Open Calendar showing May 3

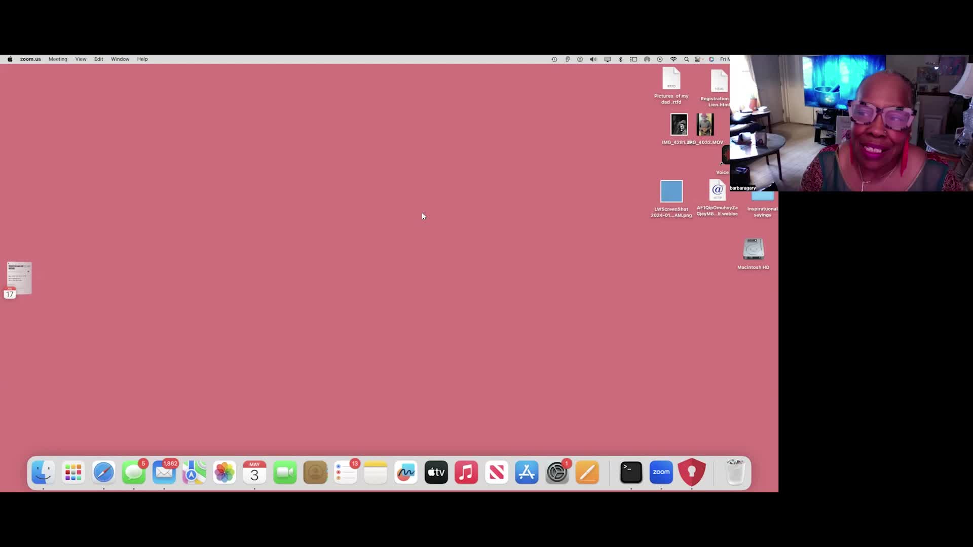pos(254,473)
